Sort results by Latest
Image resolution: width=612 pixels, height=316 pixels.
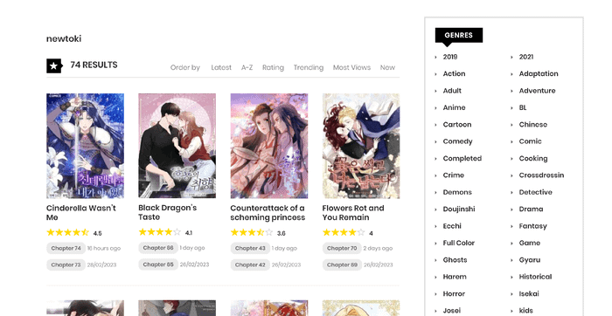221,67
